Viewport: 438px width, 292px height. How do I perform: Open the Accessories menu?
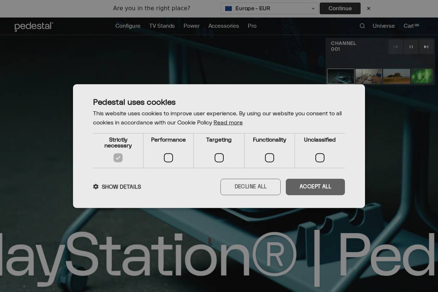tap(224, 26)
